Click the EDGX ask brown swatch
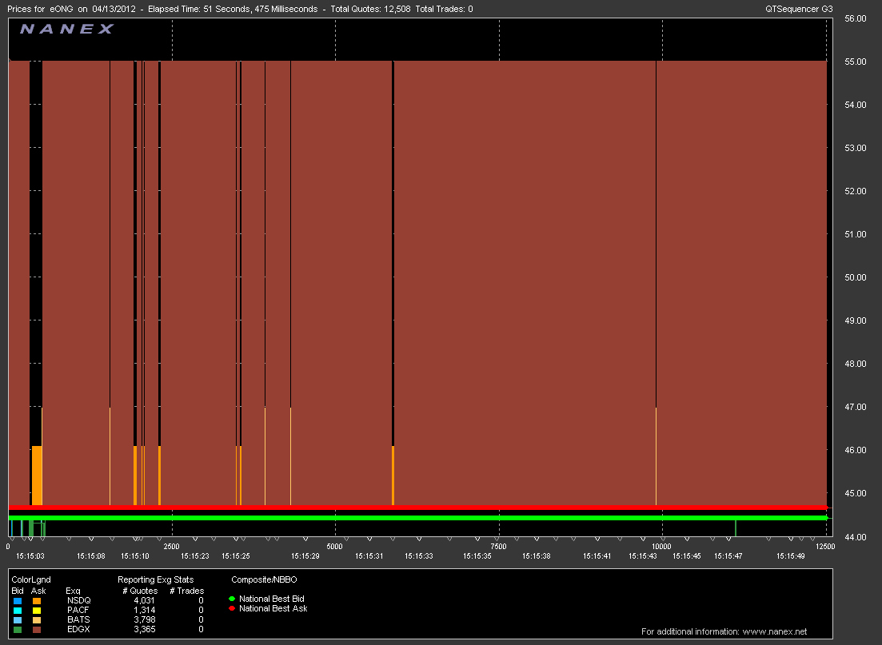Viewport: 882px width, 645px height. (37, 629)
